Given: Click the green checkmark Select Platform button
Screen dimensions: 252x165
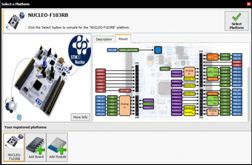Looking at the screenshot, I should point(236,21).
